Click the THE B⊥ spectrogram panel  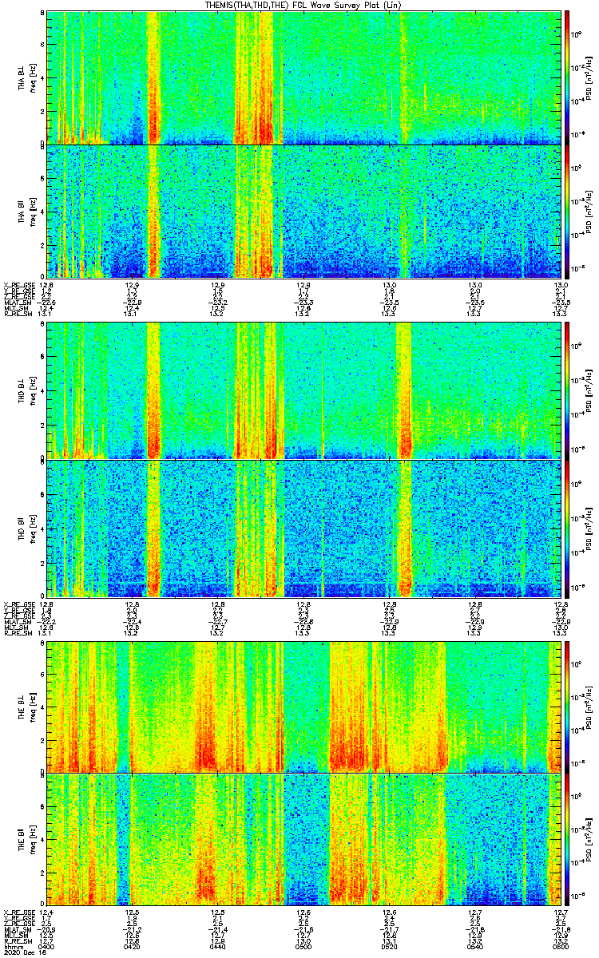coord(303,706)
